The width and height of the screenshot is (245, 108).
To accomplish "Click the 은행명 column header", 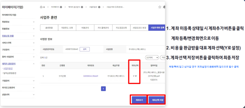I will pyautogui.click(x=62, y=66).
